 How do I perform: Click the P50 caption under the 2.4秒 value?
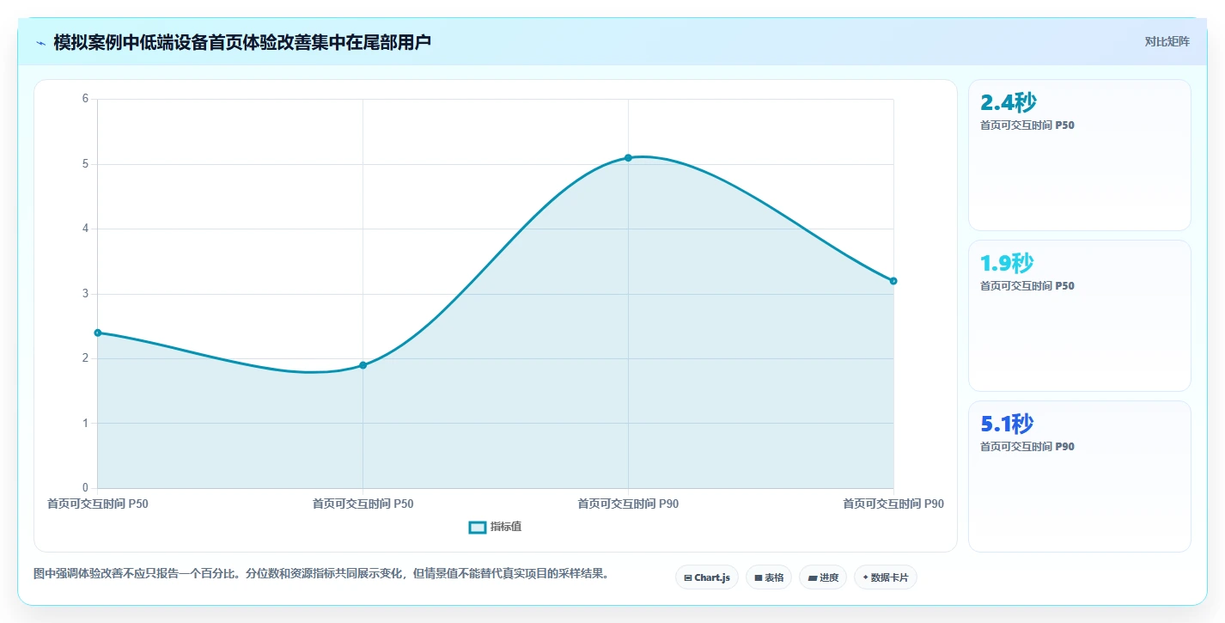(1027, 125)
